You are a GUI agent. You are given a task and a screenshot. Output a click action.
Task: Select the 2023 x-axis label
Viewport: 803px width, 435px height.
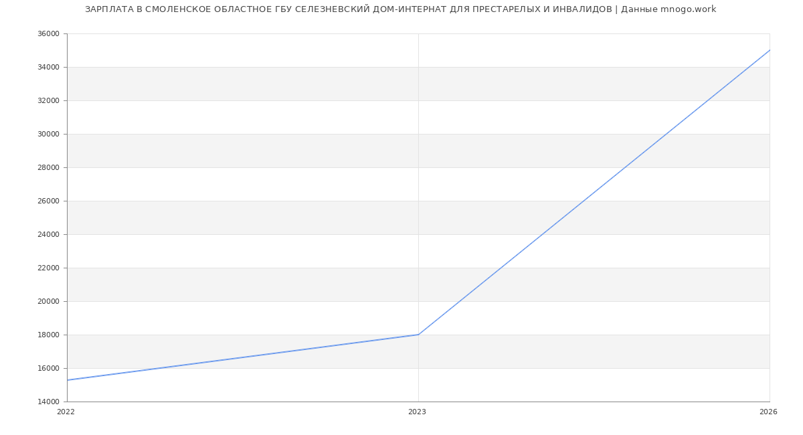pyautogui.click(x=417, y=412)
